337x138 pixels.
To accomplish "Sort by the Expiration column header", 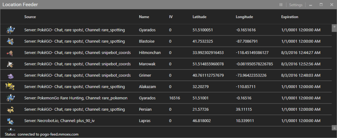I will coord(290,17).
